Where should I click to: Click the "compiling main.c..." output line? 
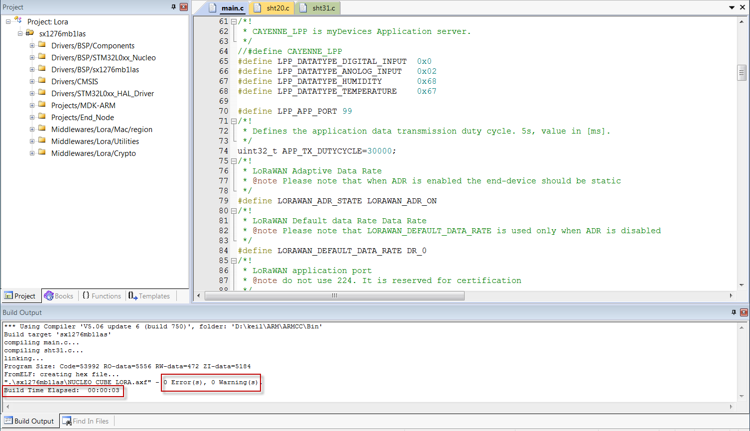[41, 342]
